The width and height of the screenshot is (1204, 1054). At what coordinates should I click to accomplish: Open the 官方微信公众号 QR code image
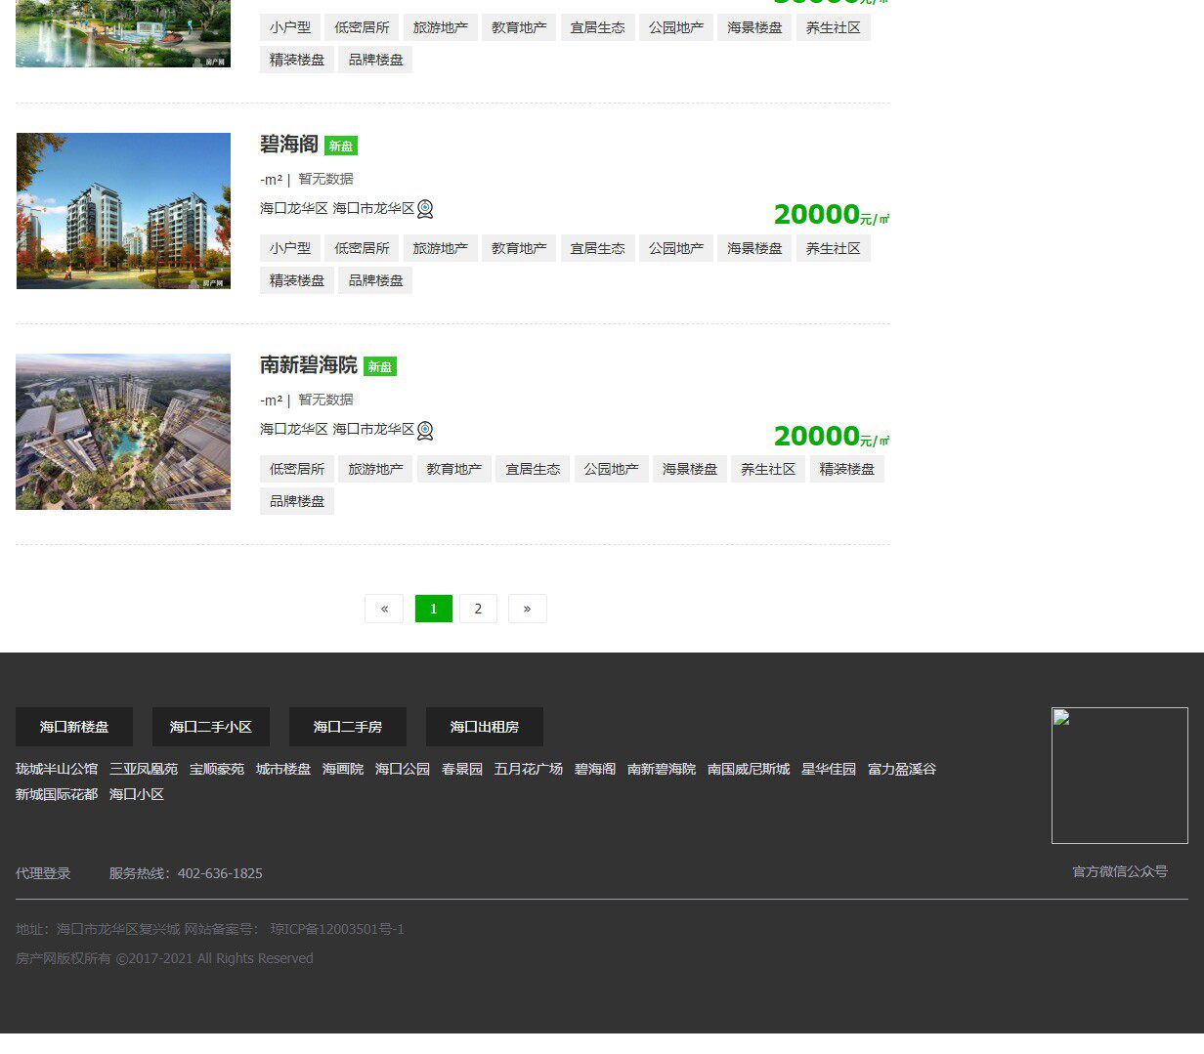pyautogui.click(x=1119, y=775)
